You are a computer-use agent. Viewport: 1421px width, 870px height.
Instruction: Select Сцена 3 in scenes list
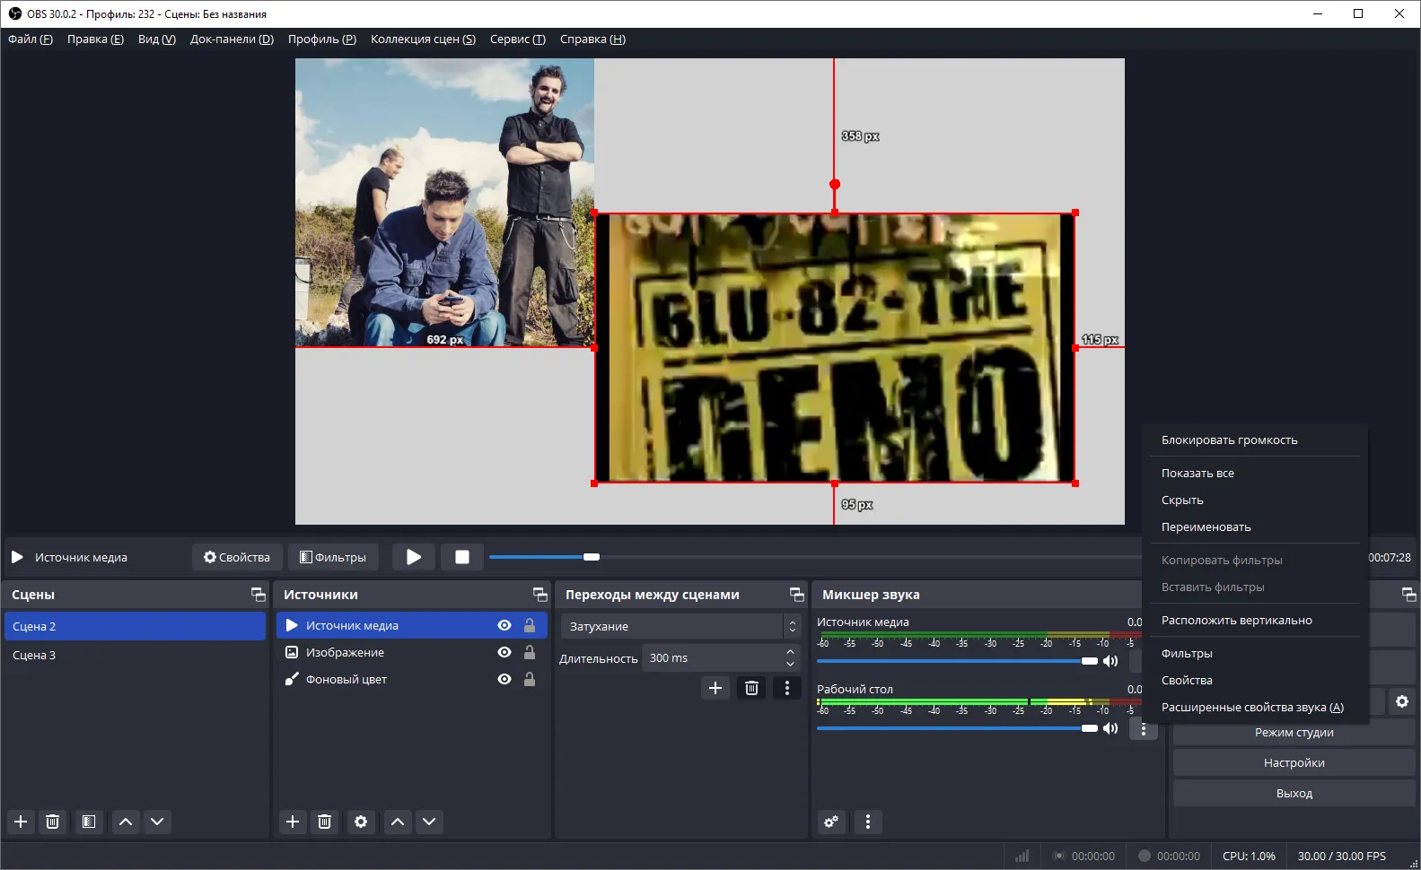135,655
